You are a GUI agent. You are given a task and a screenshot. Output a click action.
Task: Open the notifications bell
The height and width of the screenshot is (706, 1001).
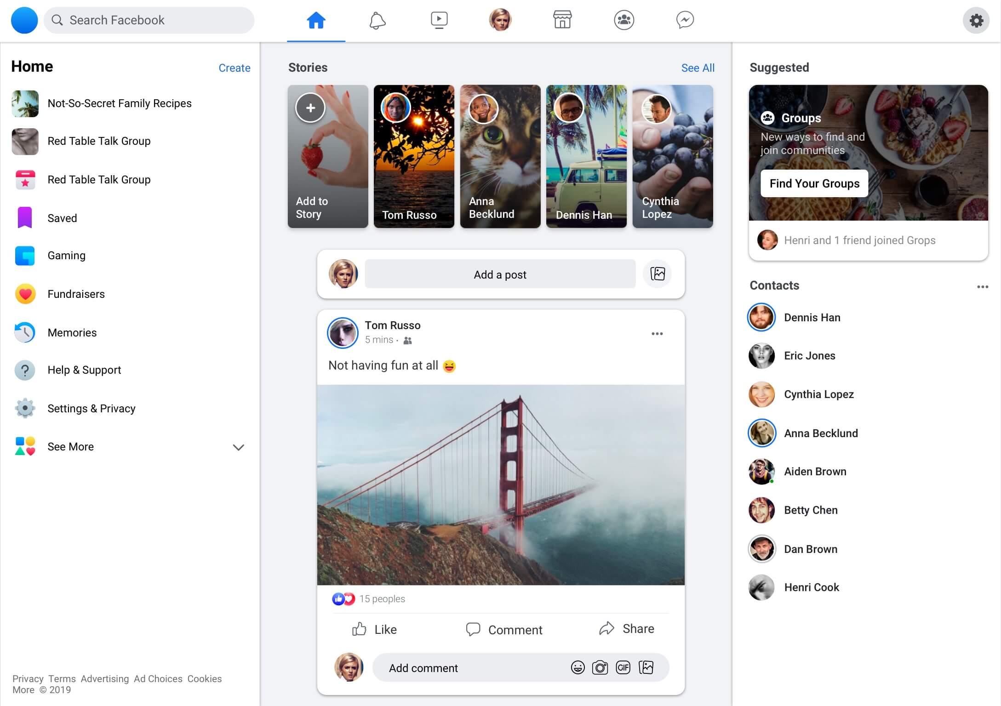tap(377, 20)
